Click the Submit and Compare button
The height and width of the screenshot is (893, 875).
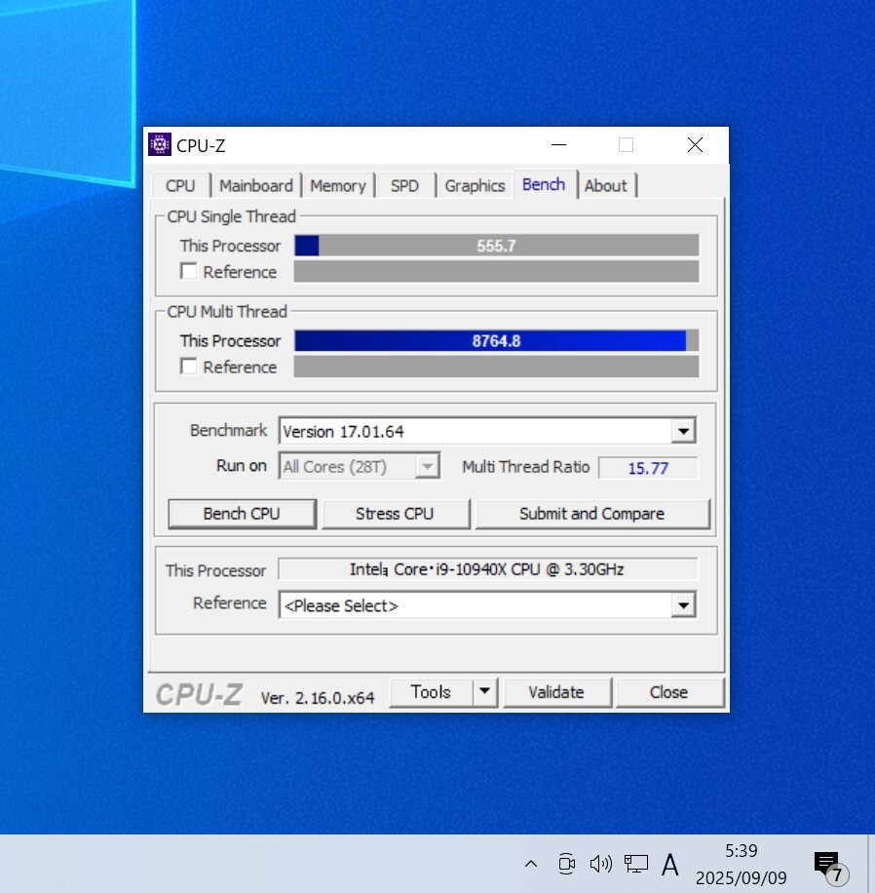[x=591, y=514]
